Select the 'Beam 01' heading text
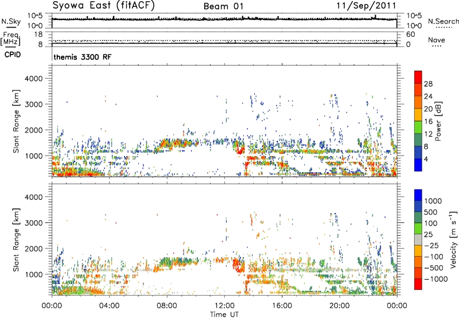The height and width of the screenshot is (318, 459). 223,6
